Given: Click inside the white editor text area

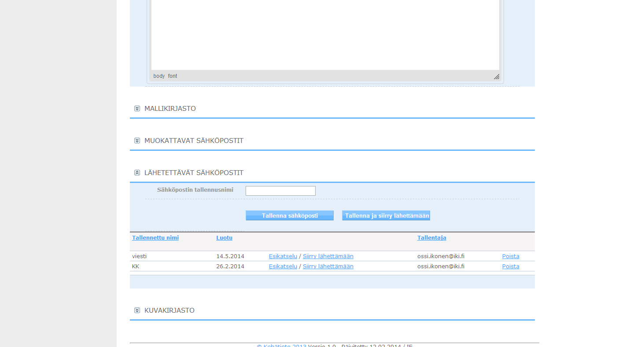Looking at the screenshot, I should click(325, 35).
